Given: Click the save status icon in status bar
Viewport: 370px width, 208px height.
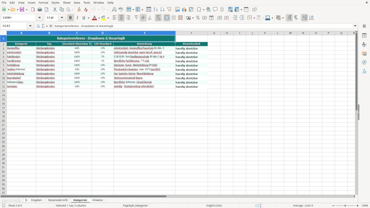Looking at the screenshot, I should [4, 205].
